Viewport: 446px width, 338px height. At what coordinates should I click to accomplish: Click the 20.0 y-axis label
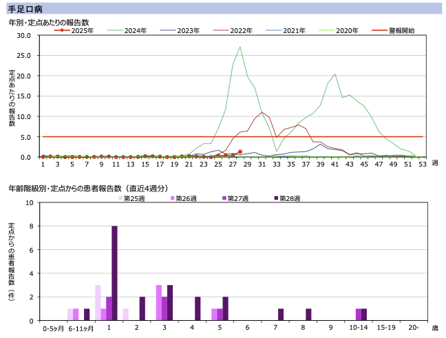tap(23, 76)
